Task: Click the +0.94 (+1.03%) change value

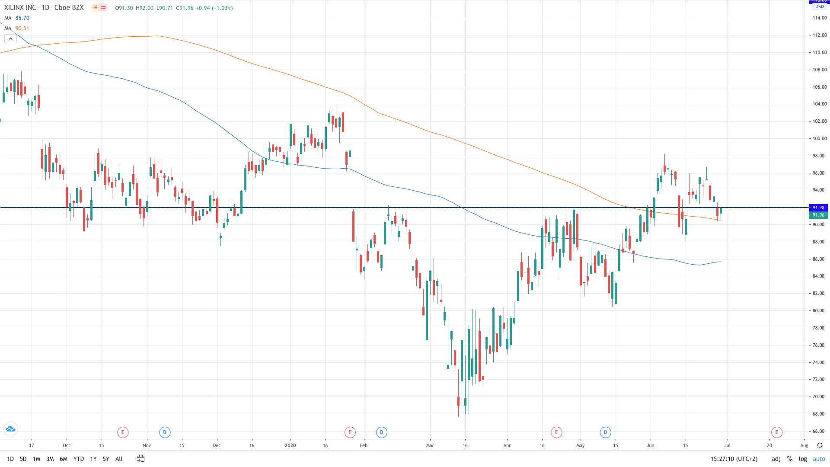Action: click(x=214, y=8)
